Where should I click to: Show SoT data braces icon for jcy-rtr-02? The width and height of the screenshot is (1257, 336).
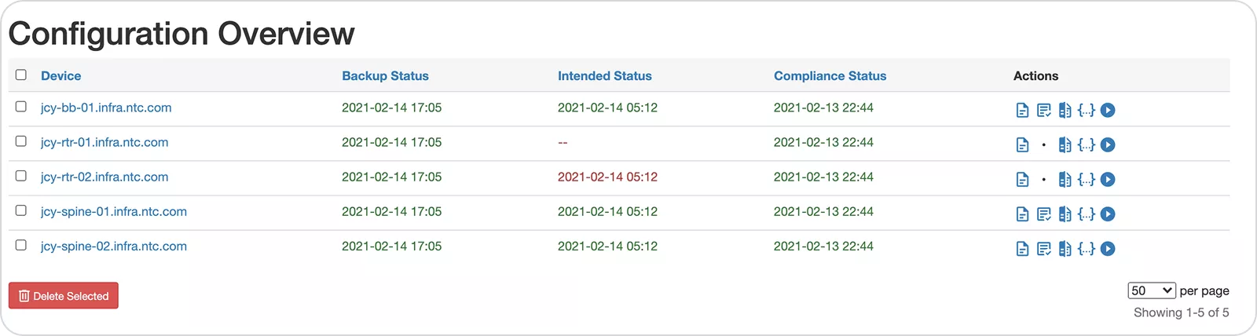(x=1086, y=180)
